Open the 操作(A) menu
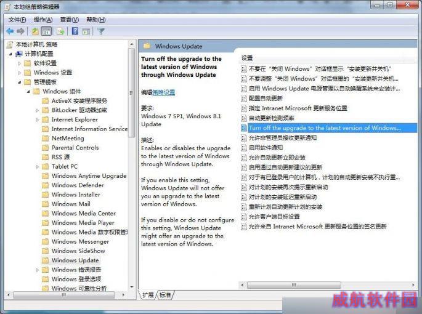The width and height of the screenshot is (422, 314). pos(43,20)
